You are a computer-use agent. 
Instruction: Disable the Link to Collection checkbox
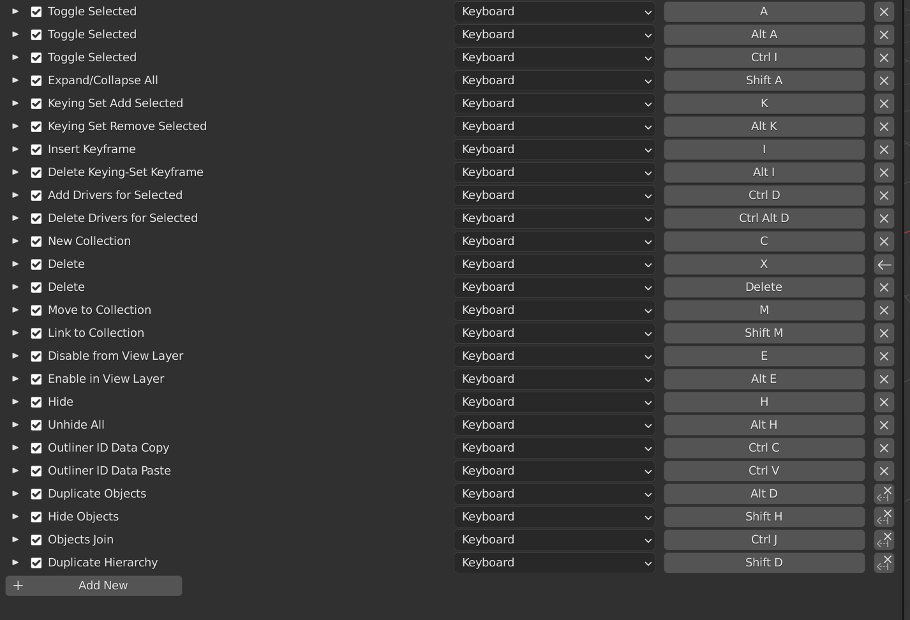point(36,333)
